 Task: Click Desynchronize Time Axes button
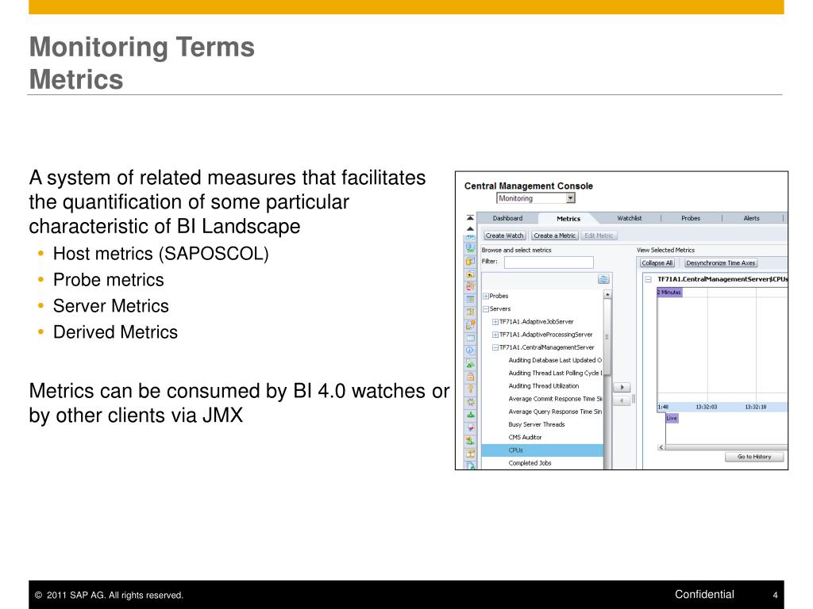pos(721,263)
